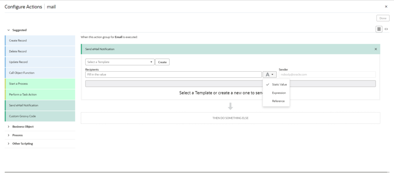This screenshot has width=394, height=173.
Task: Switch to the design grid view icon
Action: (379, 29)
